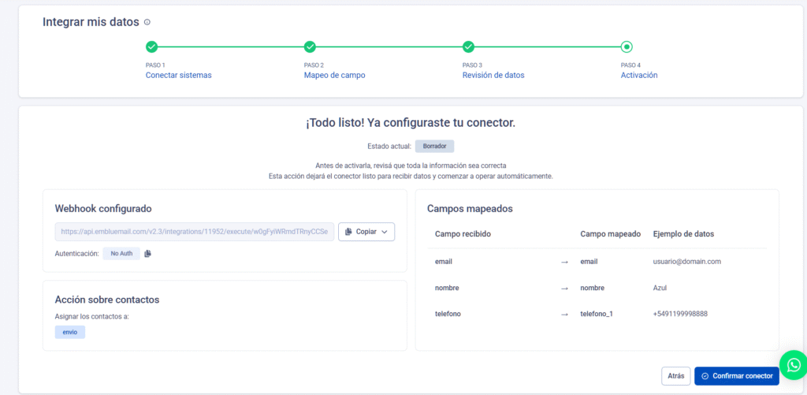Click the Paso 4 Activación step circle
The height and width of the screenshot is (395, 807).
[x=627, y=47]
